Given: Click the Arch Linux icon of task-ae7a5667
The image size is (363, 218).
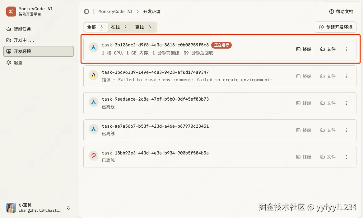Looking at the screenshot, I should pos(94,129).
